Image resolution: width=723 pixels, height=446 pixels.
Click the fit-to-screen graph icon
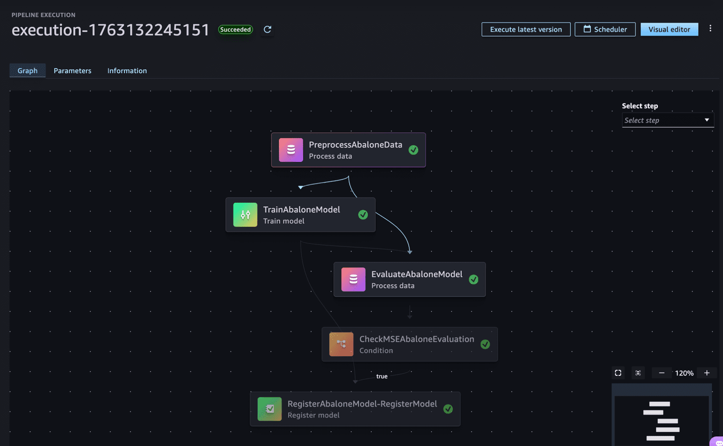(618, 373)
